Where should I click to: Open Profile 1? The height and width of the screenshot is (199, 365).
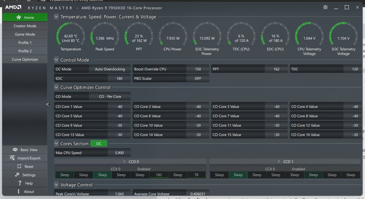(x=25, y=43)
